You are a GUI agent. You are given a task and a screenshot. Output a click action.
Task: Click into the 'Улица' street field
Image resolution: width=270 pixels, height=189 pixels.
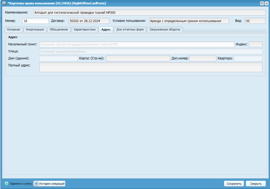pos(151,51)
